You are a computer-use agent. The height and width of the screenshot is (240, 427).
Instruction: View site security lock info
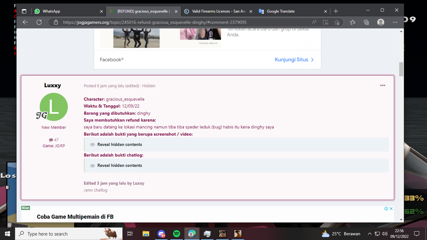click(x=56, y=22)
